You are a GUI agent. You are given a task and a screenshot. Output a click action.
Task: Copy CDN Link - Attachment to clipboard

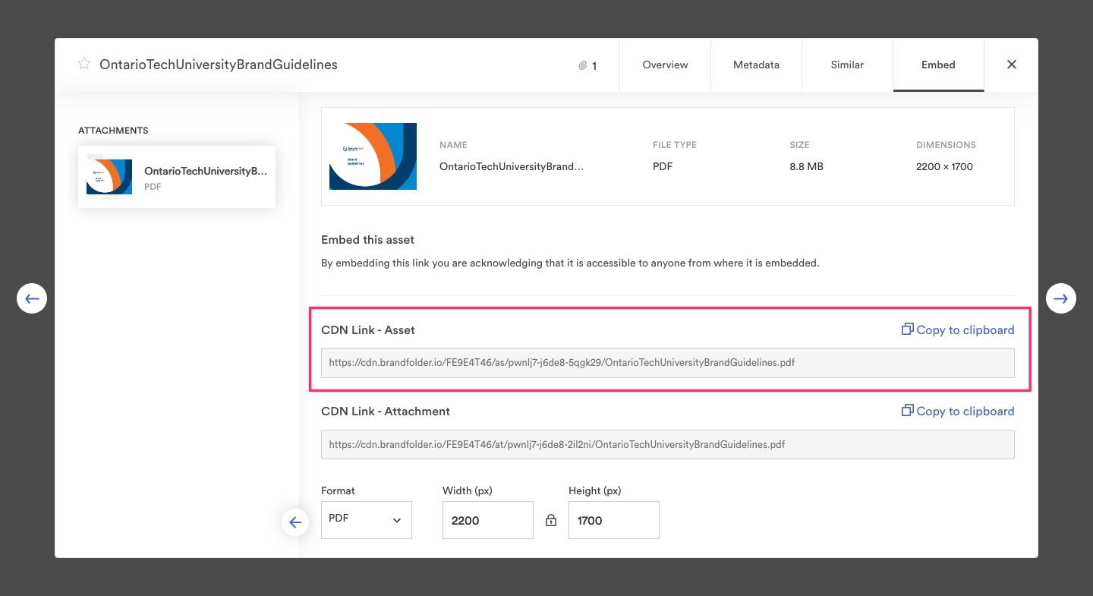[x=958, y=411]
